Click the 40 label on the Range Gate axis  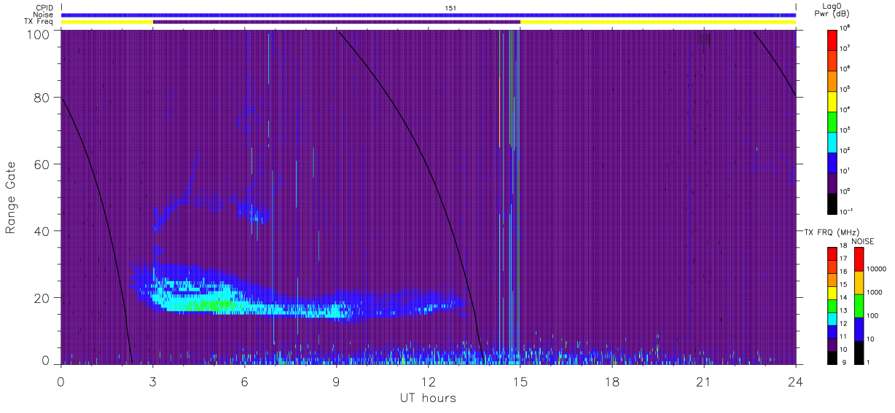coord(42,231)
